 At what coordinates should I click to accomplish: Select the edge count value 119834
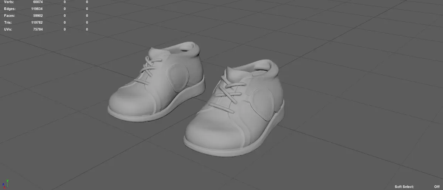[x=37, y=9]
